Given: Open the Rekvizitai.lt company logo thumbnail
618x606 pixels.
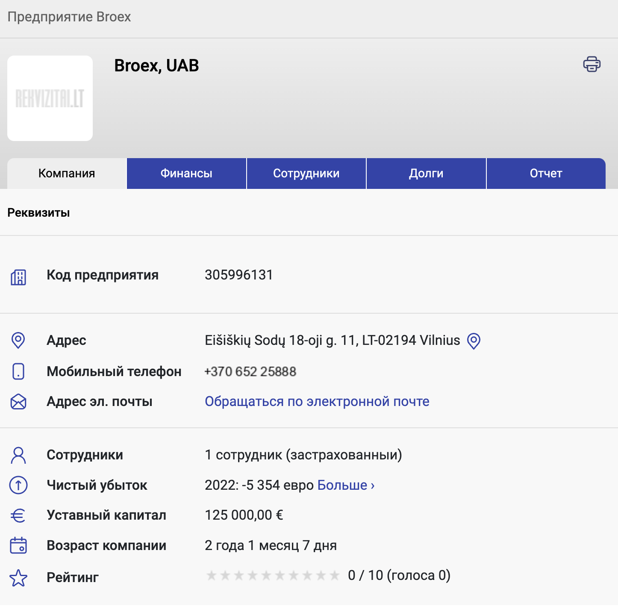Looking at the screenshot, I should 50,98.
